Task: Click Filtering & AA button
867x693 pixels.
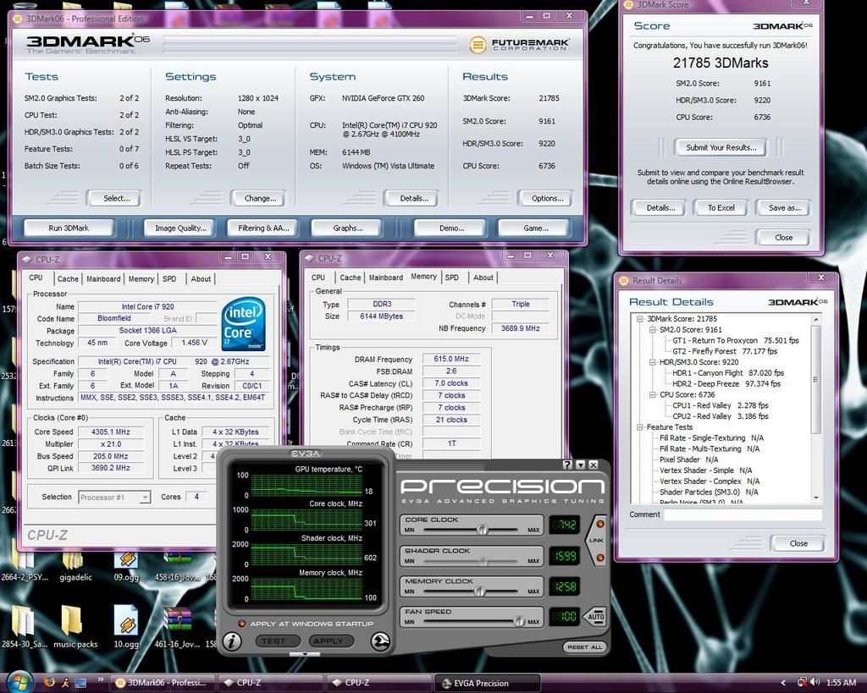Action: coord(263,228)
